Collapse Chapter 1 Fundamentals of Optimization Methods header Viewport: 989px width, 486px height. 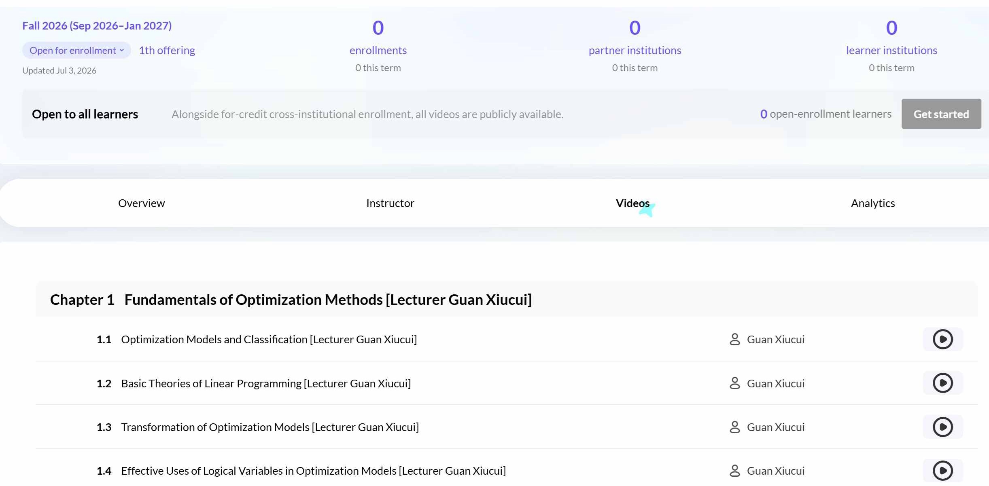coord(506,300)
